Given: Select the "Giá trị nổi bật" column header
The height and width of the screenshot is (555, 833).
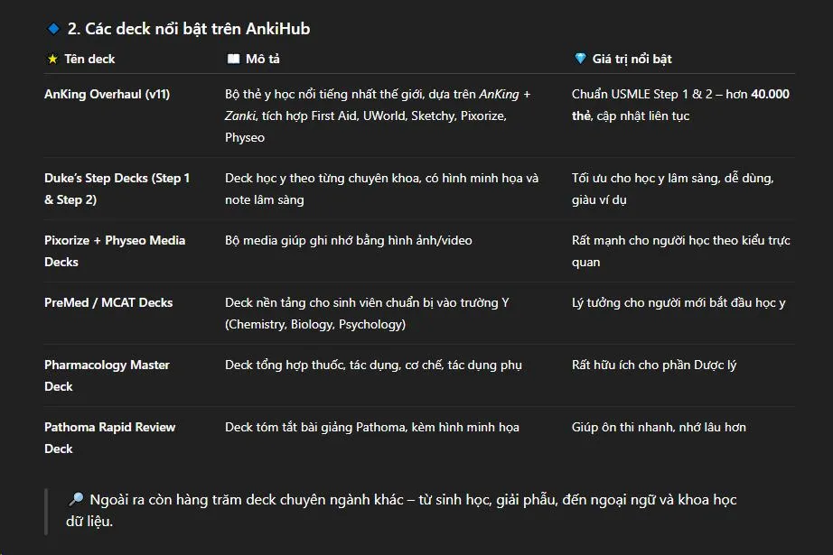Looking at the screenshot, I should (632, 59).
